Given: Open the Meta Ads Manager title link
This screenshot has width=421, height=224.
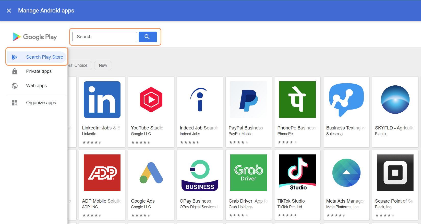Looking at the screenshot, I should (x=345, y=201).
